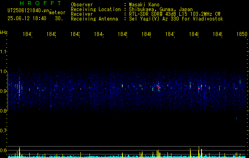Select the date stamp 25.06.12 18:40
The width and height of the screenshot is (249, 158).
click(x=27, y=19)
